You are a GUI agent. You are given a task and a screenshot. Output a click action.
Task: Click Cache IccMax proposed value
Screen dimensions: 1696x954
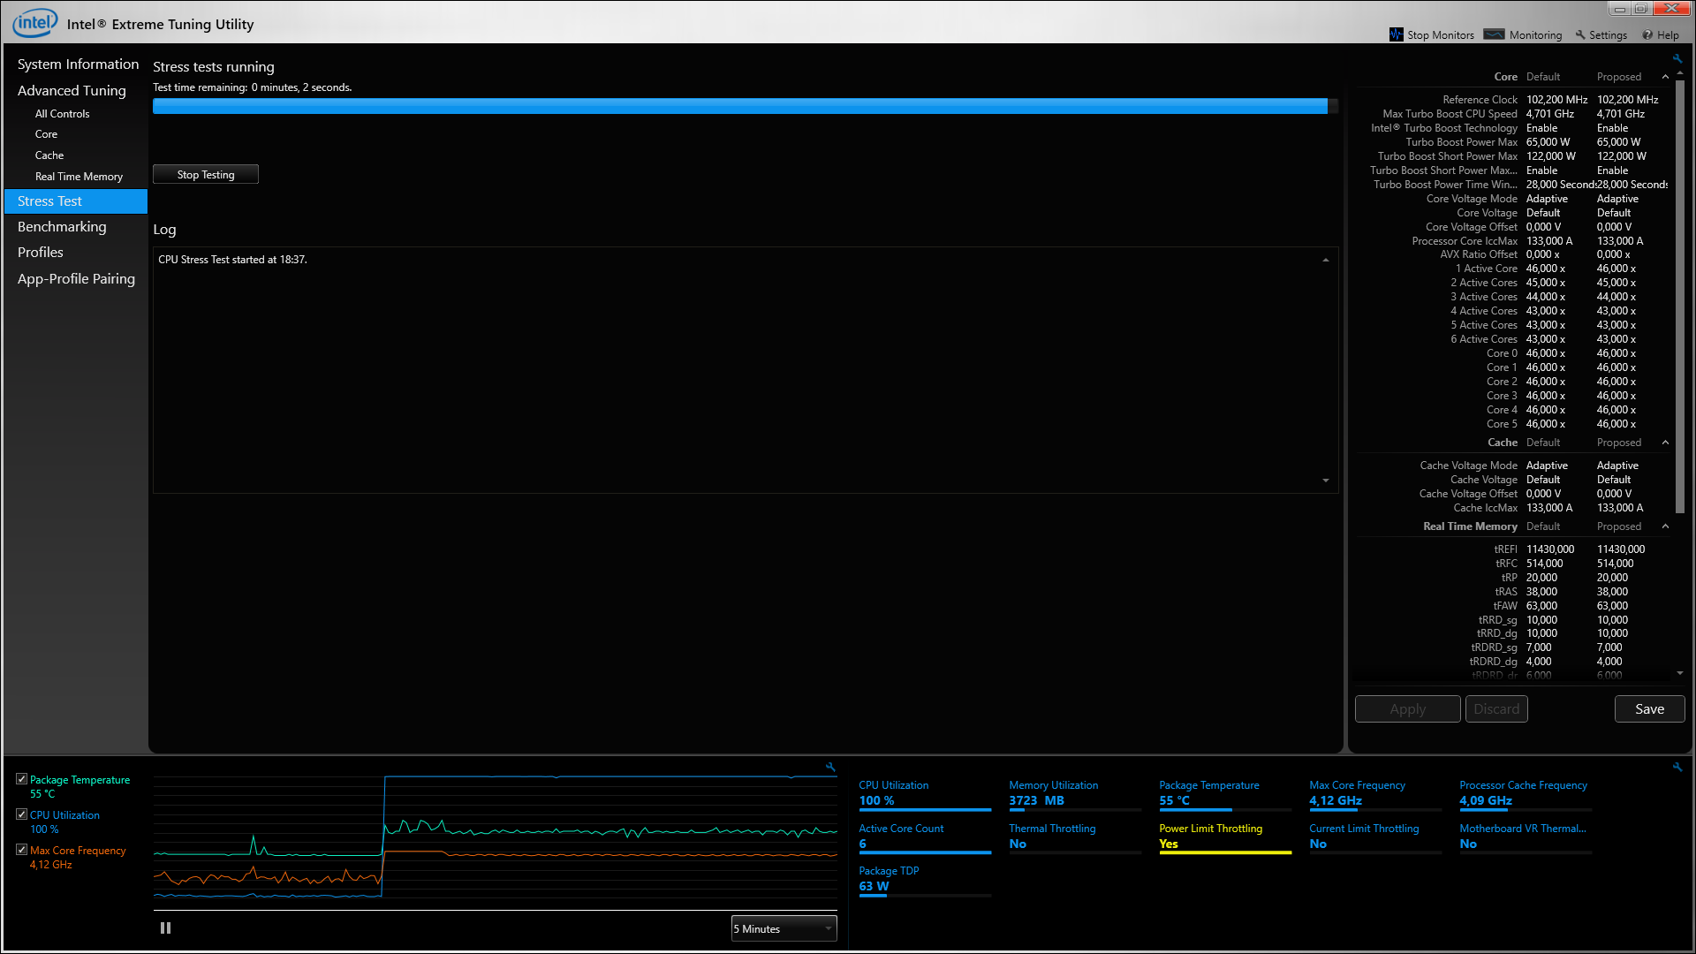pyautogui.click(x=1620, y=508)
